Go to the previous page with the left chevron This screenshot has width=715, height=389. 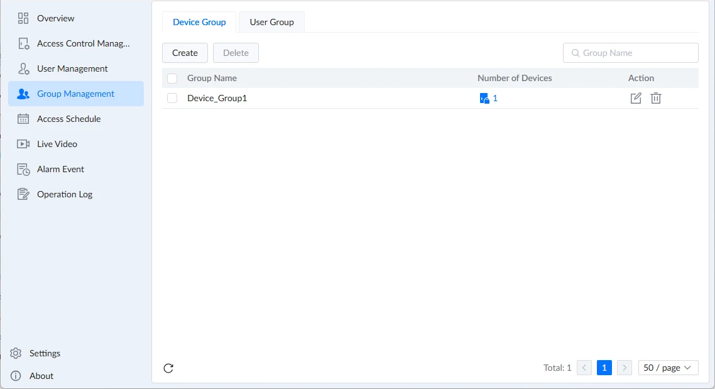click(584, 368)
